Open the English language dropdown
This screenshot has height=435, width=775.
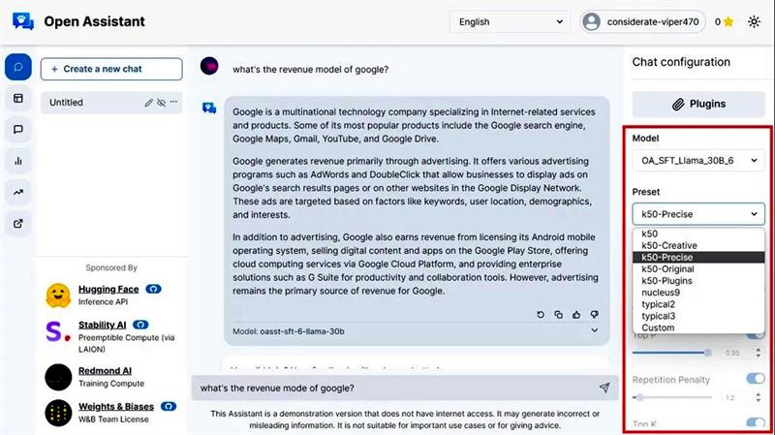tap(510, 21)
